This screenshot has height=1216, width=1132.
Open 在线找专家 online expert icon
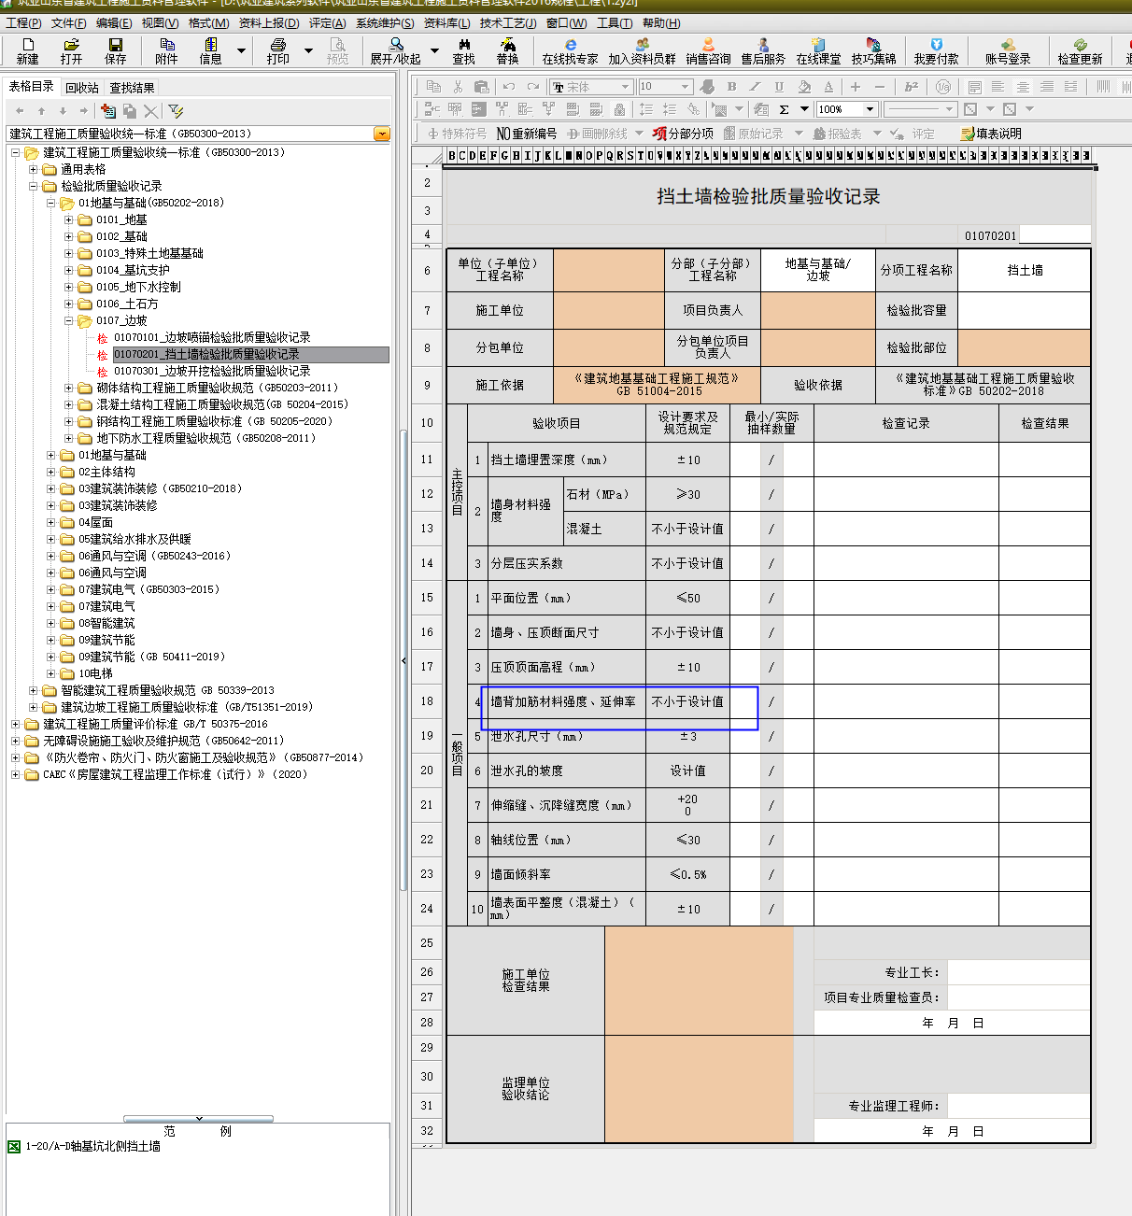tap(570, 50)
